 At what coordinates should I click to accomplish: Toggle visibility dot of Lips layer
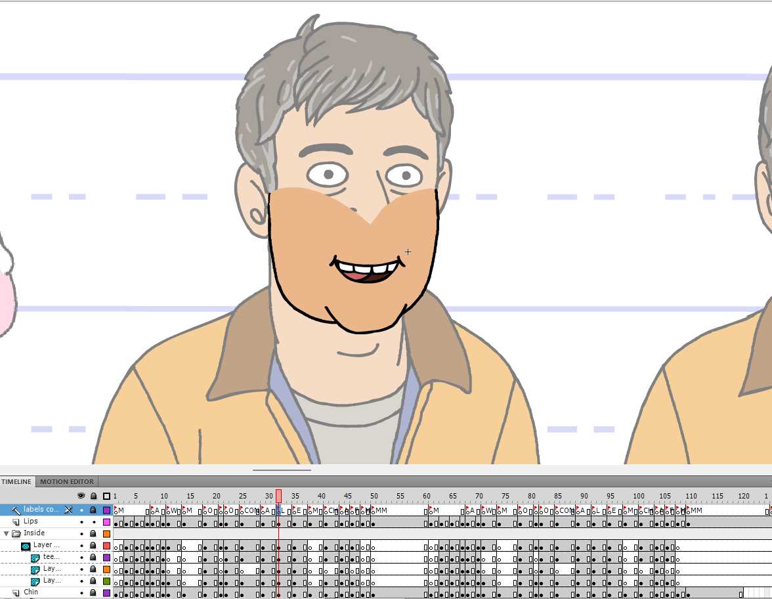(x=81, y=521)
